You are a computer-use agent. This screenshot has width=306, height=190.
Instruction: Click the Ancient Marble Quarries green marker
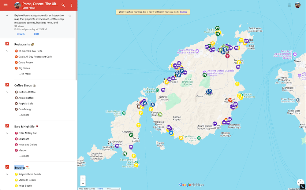pos(204,75)
